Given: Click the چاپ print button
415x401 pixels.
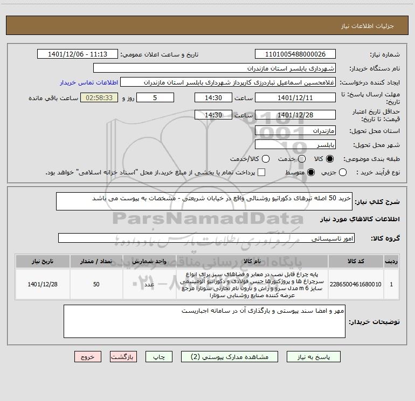Looking at the screenshot, I should coord(159,357).
